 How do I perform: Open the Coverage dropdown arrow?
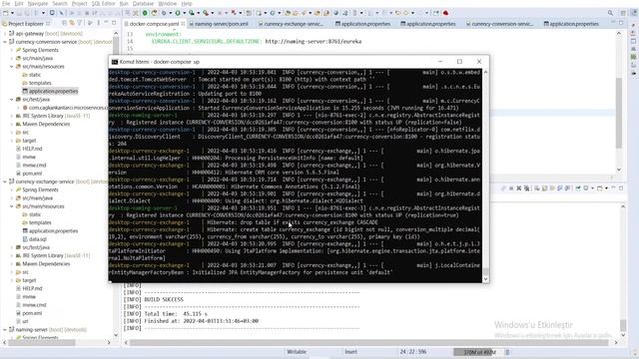coord(198,13)
